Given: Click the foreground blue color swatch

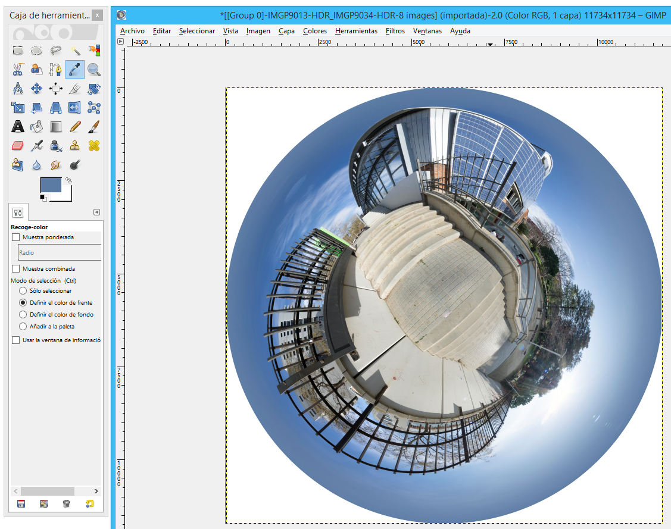Looking at the screenshot, I should point(50,184).
